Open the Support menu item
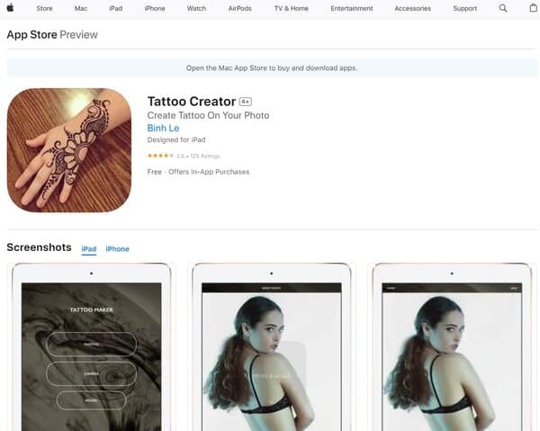540x431 pixels. pyautogui.click(x=465, y=9)
